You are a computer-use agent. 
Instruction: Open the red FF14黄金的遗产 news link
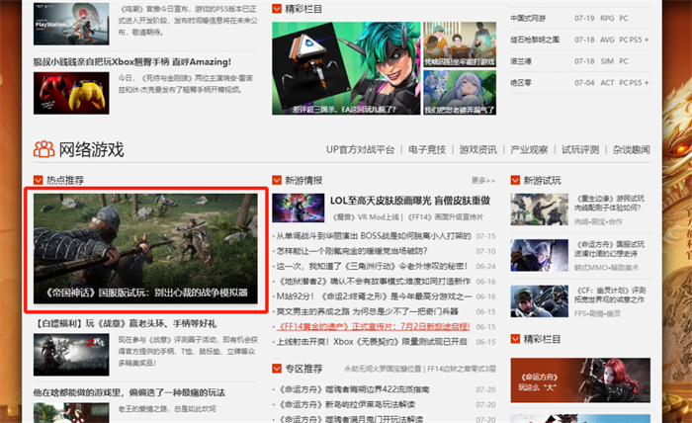click(x=373, y=327)
